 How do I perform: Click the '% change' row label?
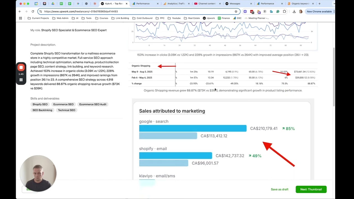click(x=137, y=83)
